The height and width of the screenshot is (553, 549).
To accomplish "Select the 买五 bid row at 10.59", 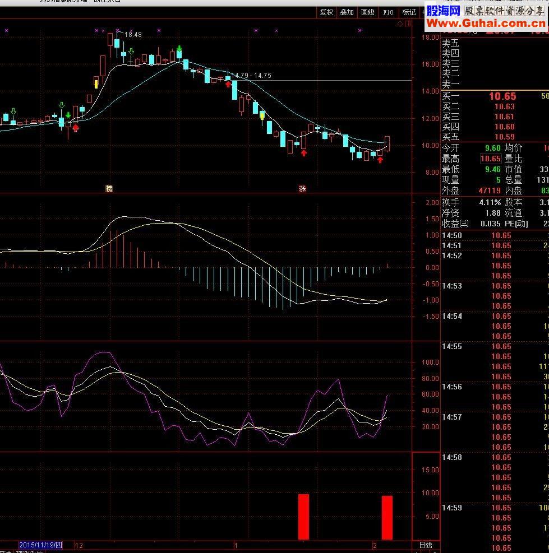I will tap(495, 137).
